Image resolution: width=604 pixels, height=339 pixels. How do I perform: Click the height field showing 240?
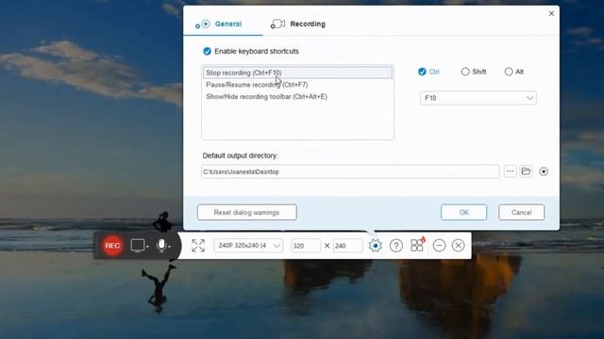pyautogui.click(x=348, y=245)
